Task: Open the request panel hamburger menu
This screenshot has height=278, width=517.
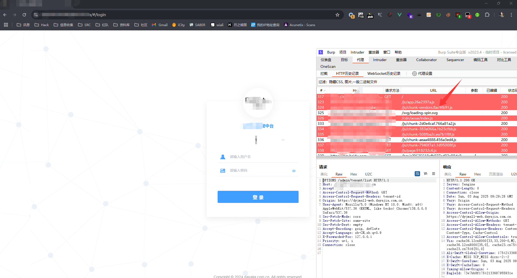Action: click(x=434, y=174)
